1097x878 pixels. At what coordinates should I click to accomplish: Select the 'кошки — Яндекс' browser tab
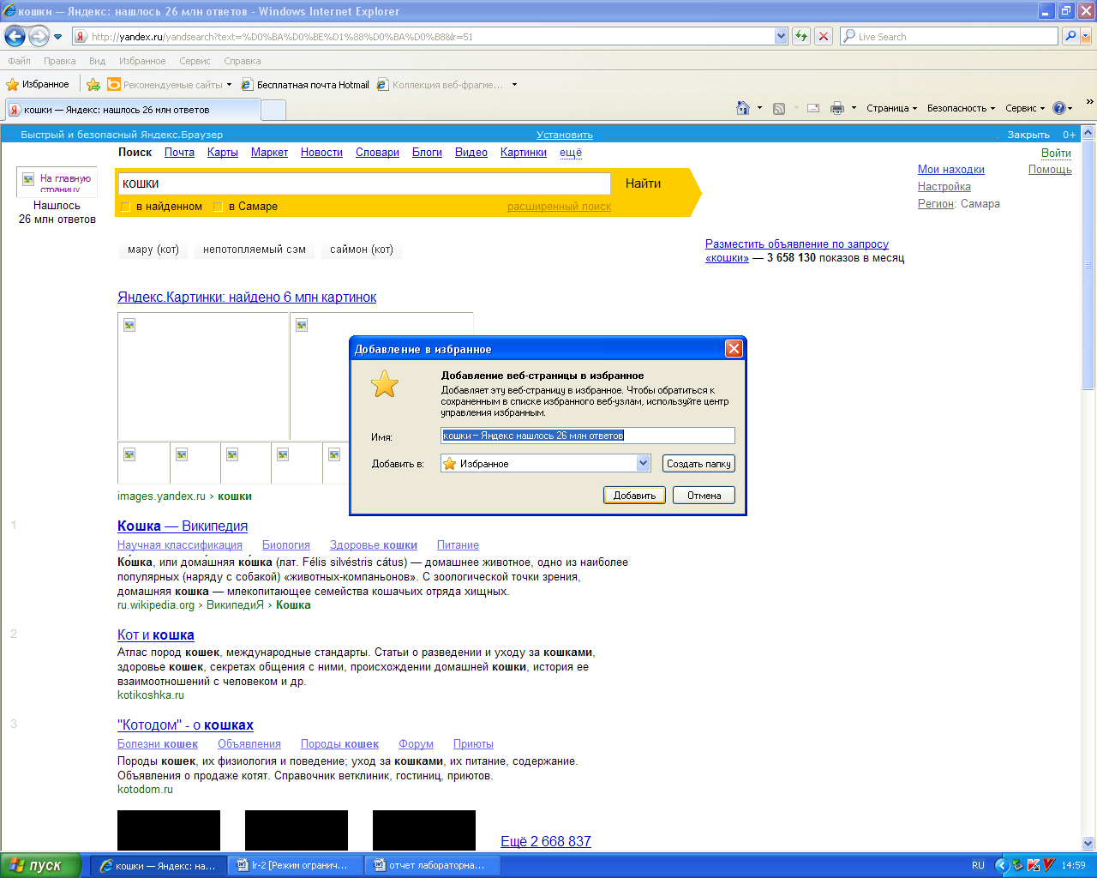tap(132, 110)
